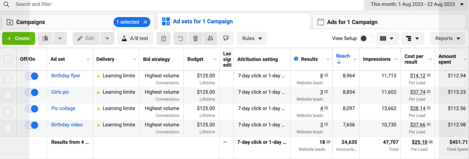Open the Rules dropdown menu

click(252, 38)
